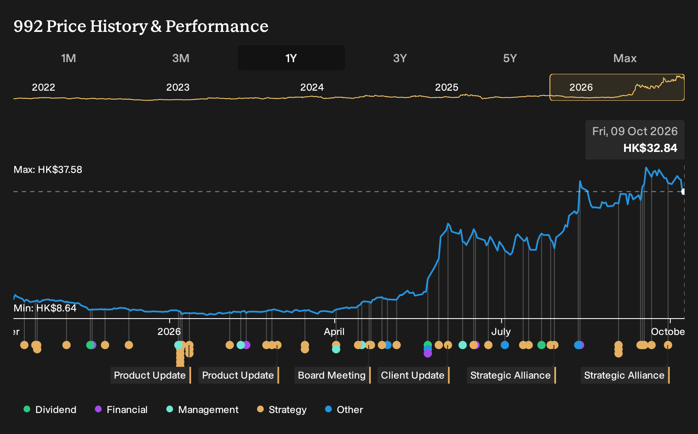Click the 2026 label on main chart axis

[169, 332]
